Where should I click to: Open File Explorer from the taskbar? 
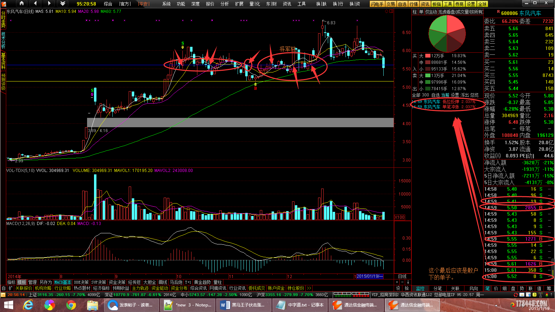92,305
